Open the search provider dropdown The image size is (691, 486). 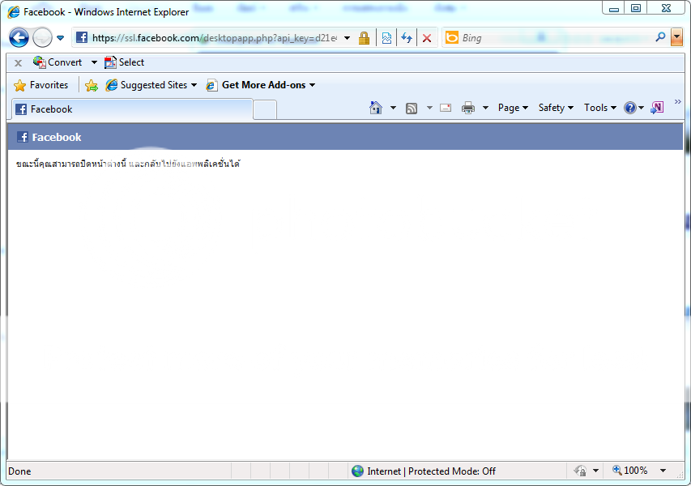(x=677, y=38)
